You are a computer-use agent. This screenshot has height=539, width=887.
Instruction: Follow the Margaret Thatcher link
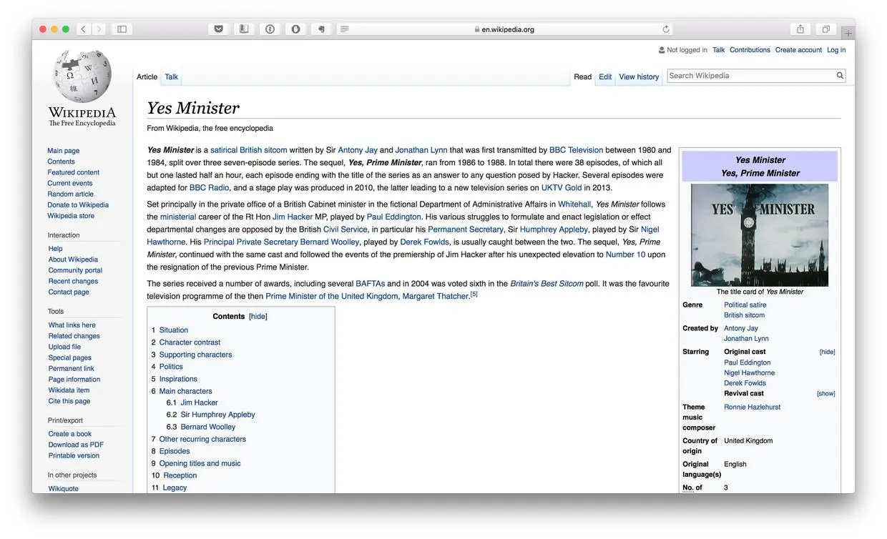pos(436,296)
